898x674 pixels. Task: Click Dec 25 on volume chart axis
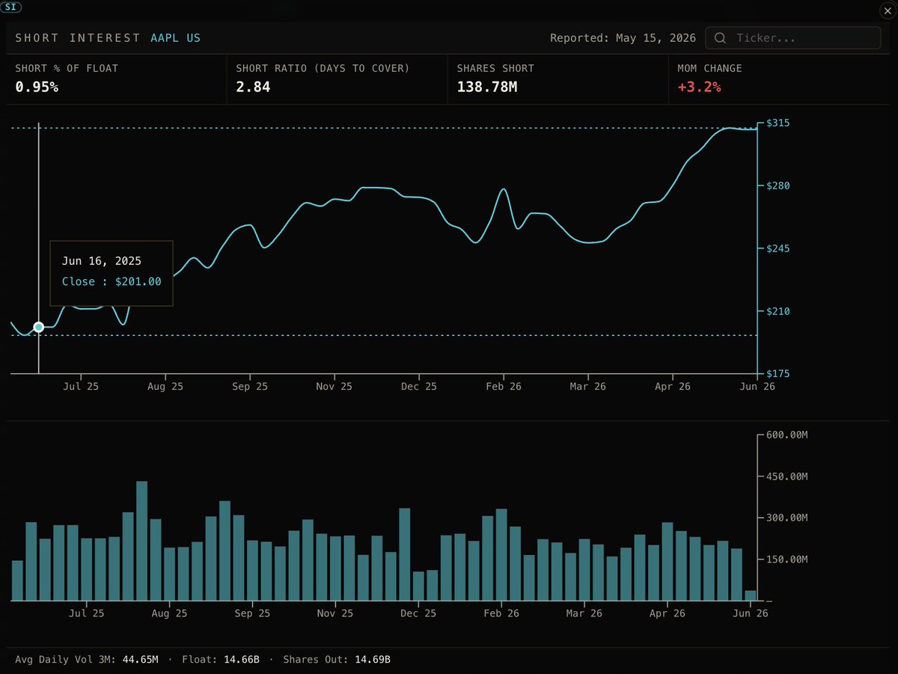(x=418, y=613)
